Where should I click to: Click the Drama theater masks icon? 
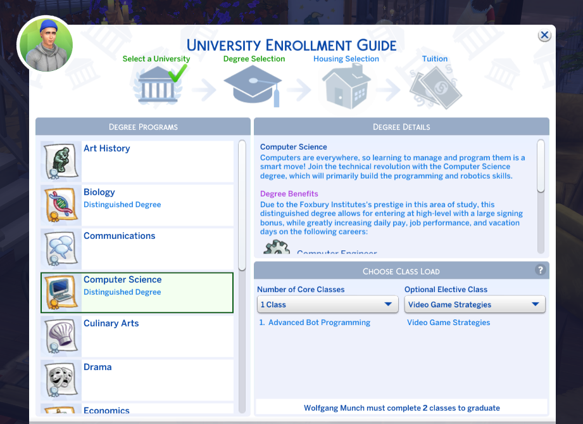click(61, 380)
